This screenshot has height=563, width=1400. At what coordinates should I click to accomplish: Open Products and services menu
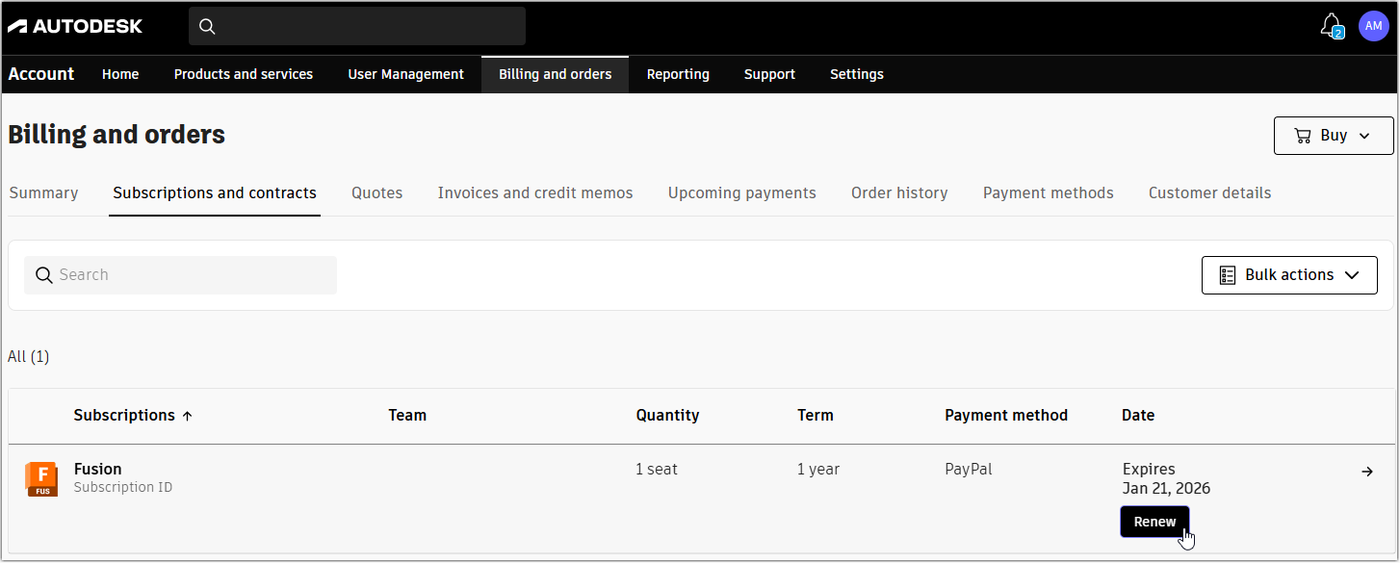tap(244, 74)
